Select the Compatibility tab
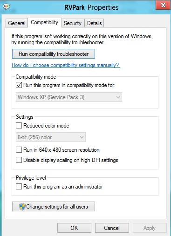 (45, 22)
